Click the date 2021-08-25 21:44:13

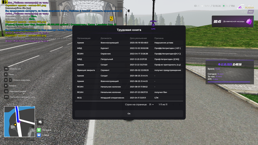(x=139, y=81)
